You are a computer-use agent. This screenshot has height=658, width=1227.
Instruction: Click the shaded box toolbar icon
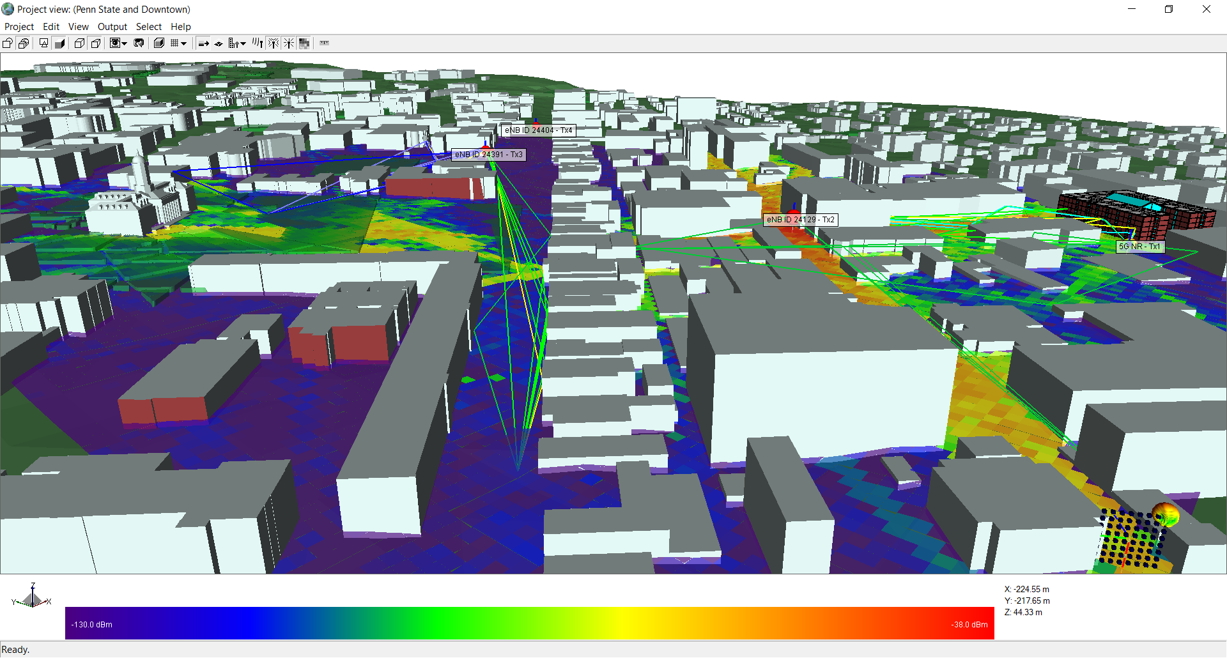click(159, 43)
